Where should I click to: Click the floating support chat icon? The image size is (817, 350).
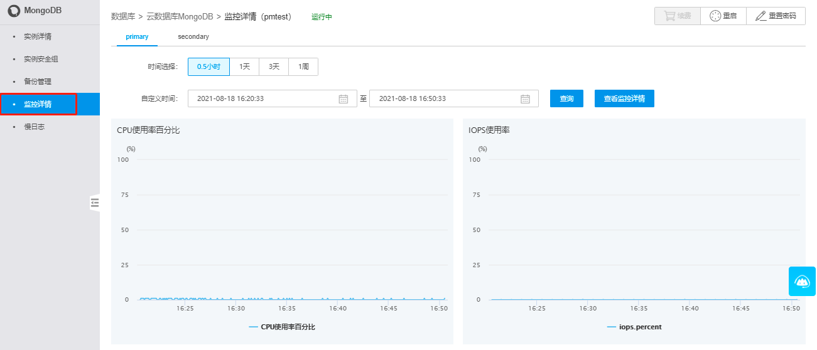[802, 281]
